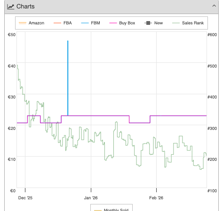Re-enable the struck-through New series
The image size is (223, 211).
(154, 23)
